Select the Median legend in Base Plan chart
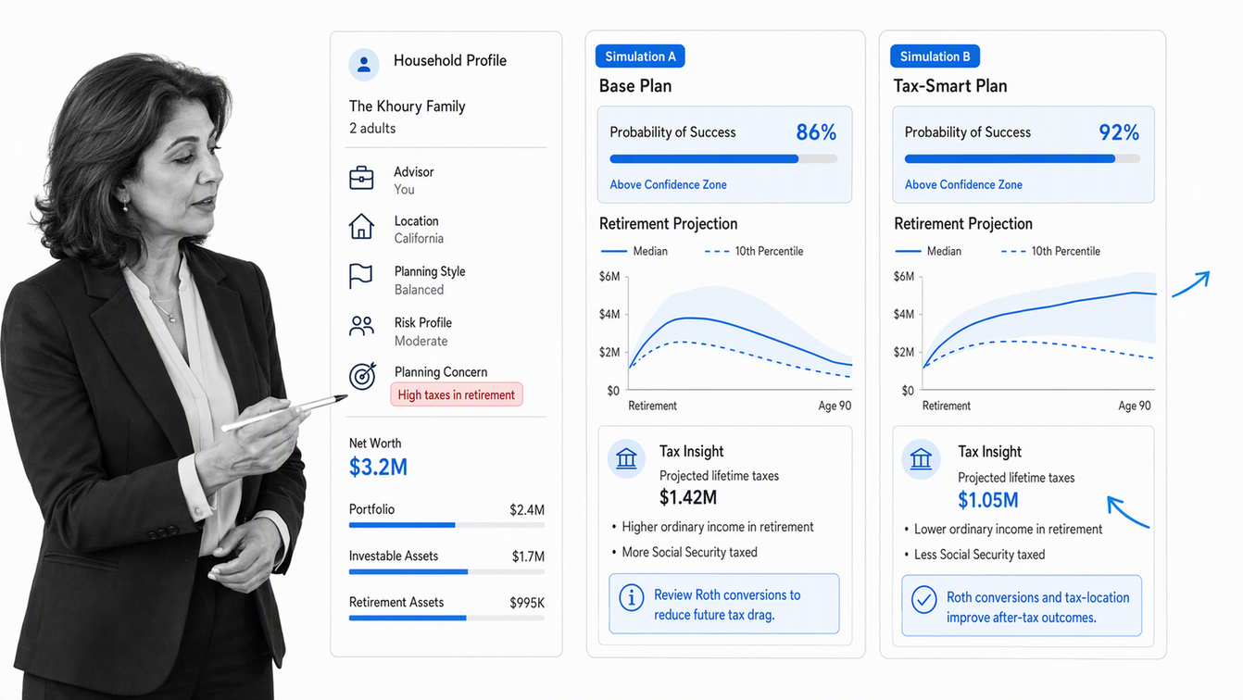The width and height of the screenshot is (1243, 700). point(634,251)
